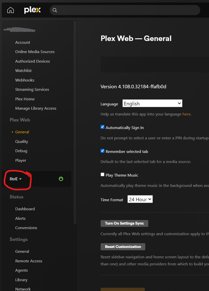Expand the StrE server selector
The width and height of the screenshot is (209, 291).
coord(16,179)
